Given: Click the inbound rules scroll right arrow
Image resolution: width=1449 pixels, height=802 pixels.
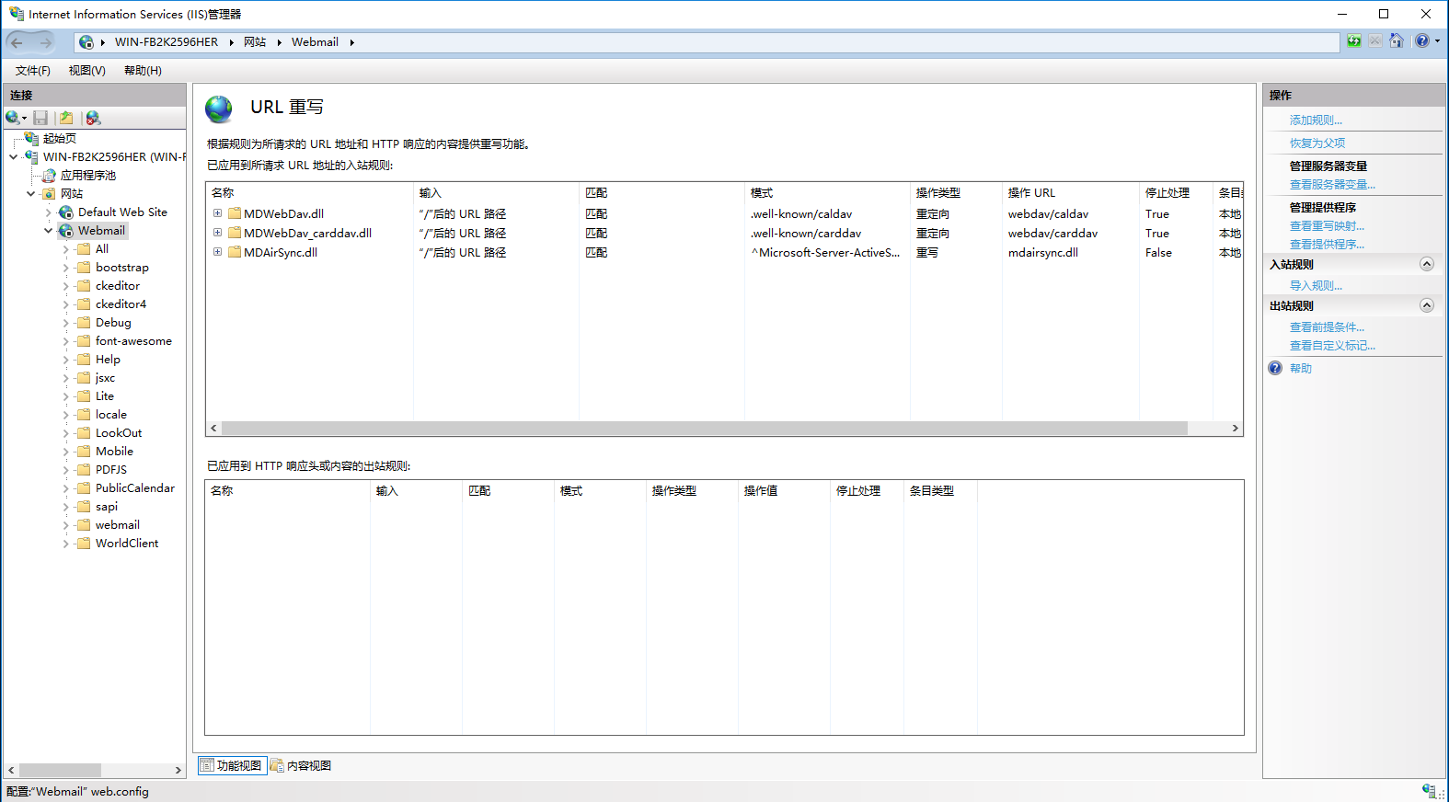Looking at the screenshot, I should click(1235, 429).
